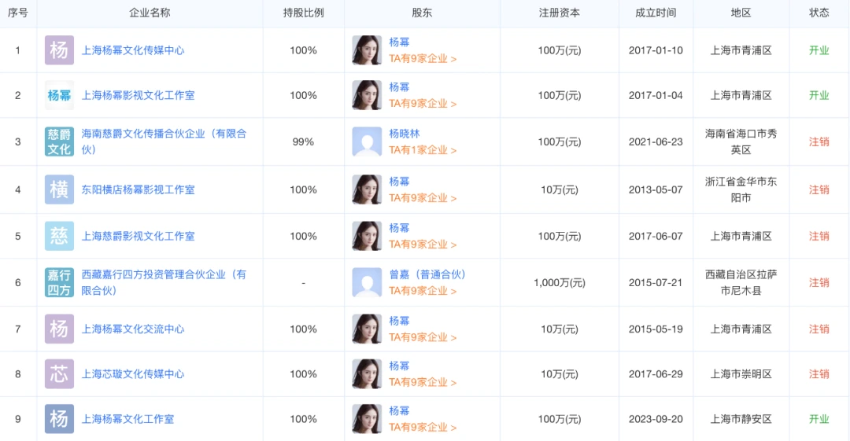850x441 pixels.
Task: Click the default avatar icon for 杨晓林
Action: click(x=367, y=141)
